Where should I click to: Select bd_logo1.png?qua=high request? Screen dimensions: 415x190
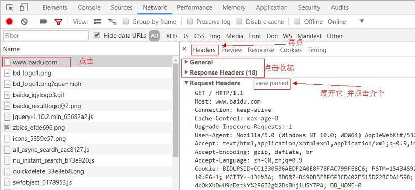pyautogui.click(x=87, y=84)
